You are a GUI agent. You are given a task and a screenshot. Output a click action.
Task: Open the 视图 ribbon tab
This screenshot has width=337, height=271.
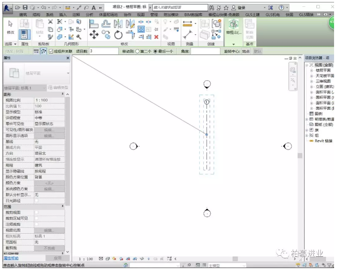[x=141, y=15]
